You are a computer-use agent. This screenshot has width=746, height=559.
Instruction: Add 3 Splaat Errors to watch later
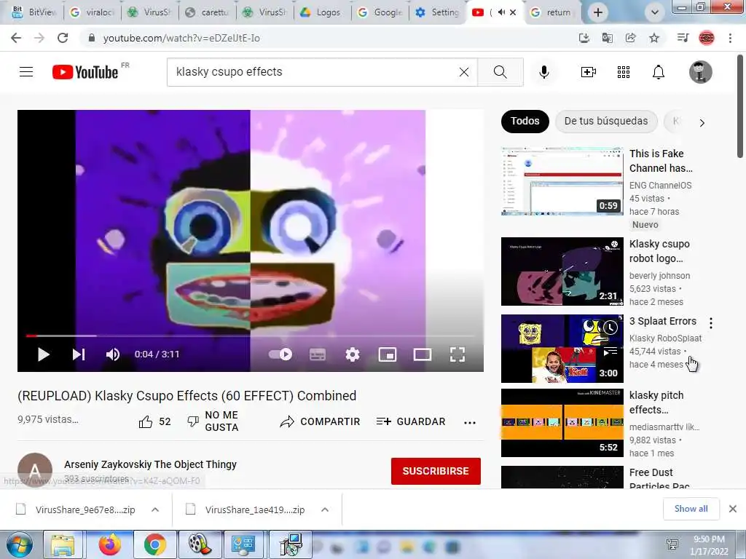[x=610, y=328]
